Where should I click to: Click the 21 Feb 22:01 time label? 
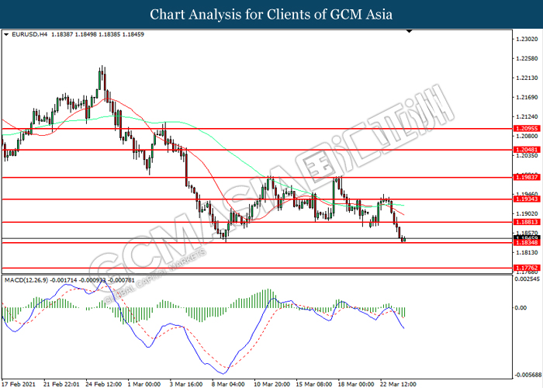point(61,384)
